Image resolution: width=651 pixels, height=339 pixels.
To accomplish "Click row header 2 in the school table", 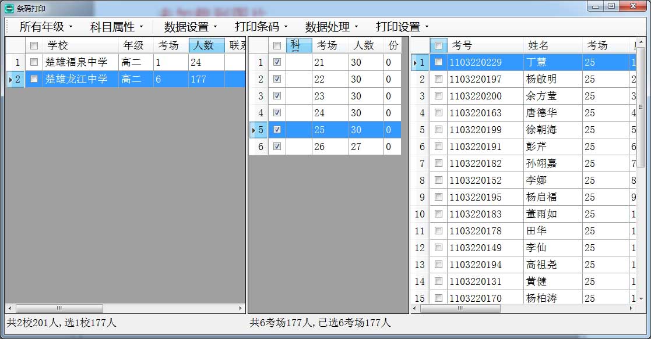I will click(15, 78).
